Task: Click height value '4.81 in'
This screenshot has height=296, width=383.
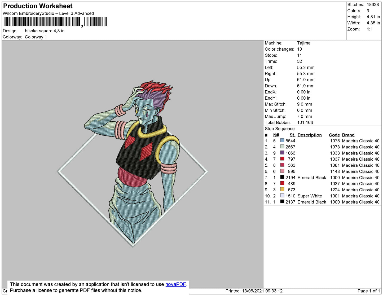Action: 373,17
